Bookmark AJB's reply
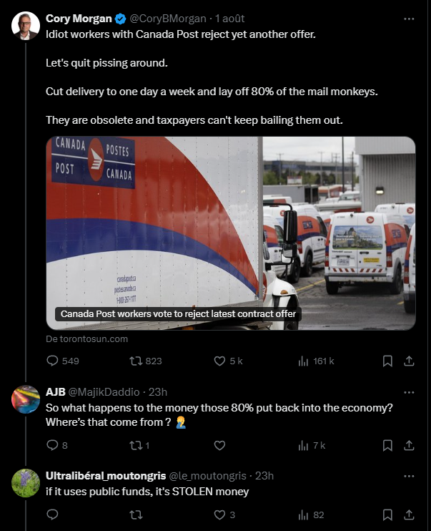The height and width of the screenshot is (531, 431). pos(387,445)
